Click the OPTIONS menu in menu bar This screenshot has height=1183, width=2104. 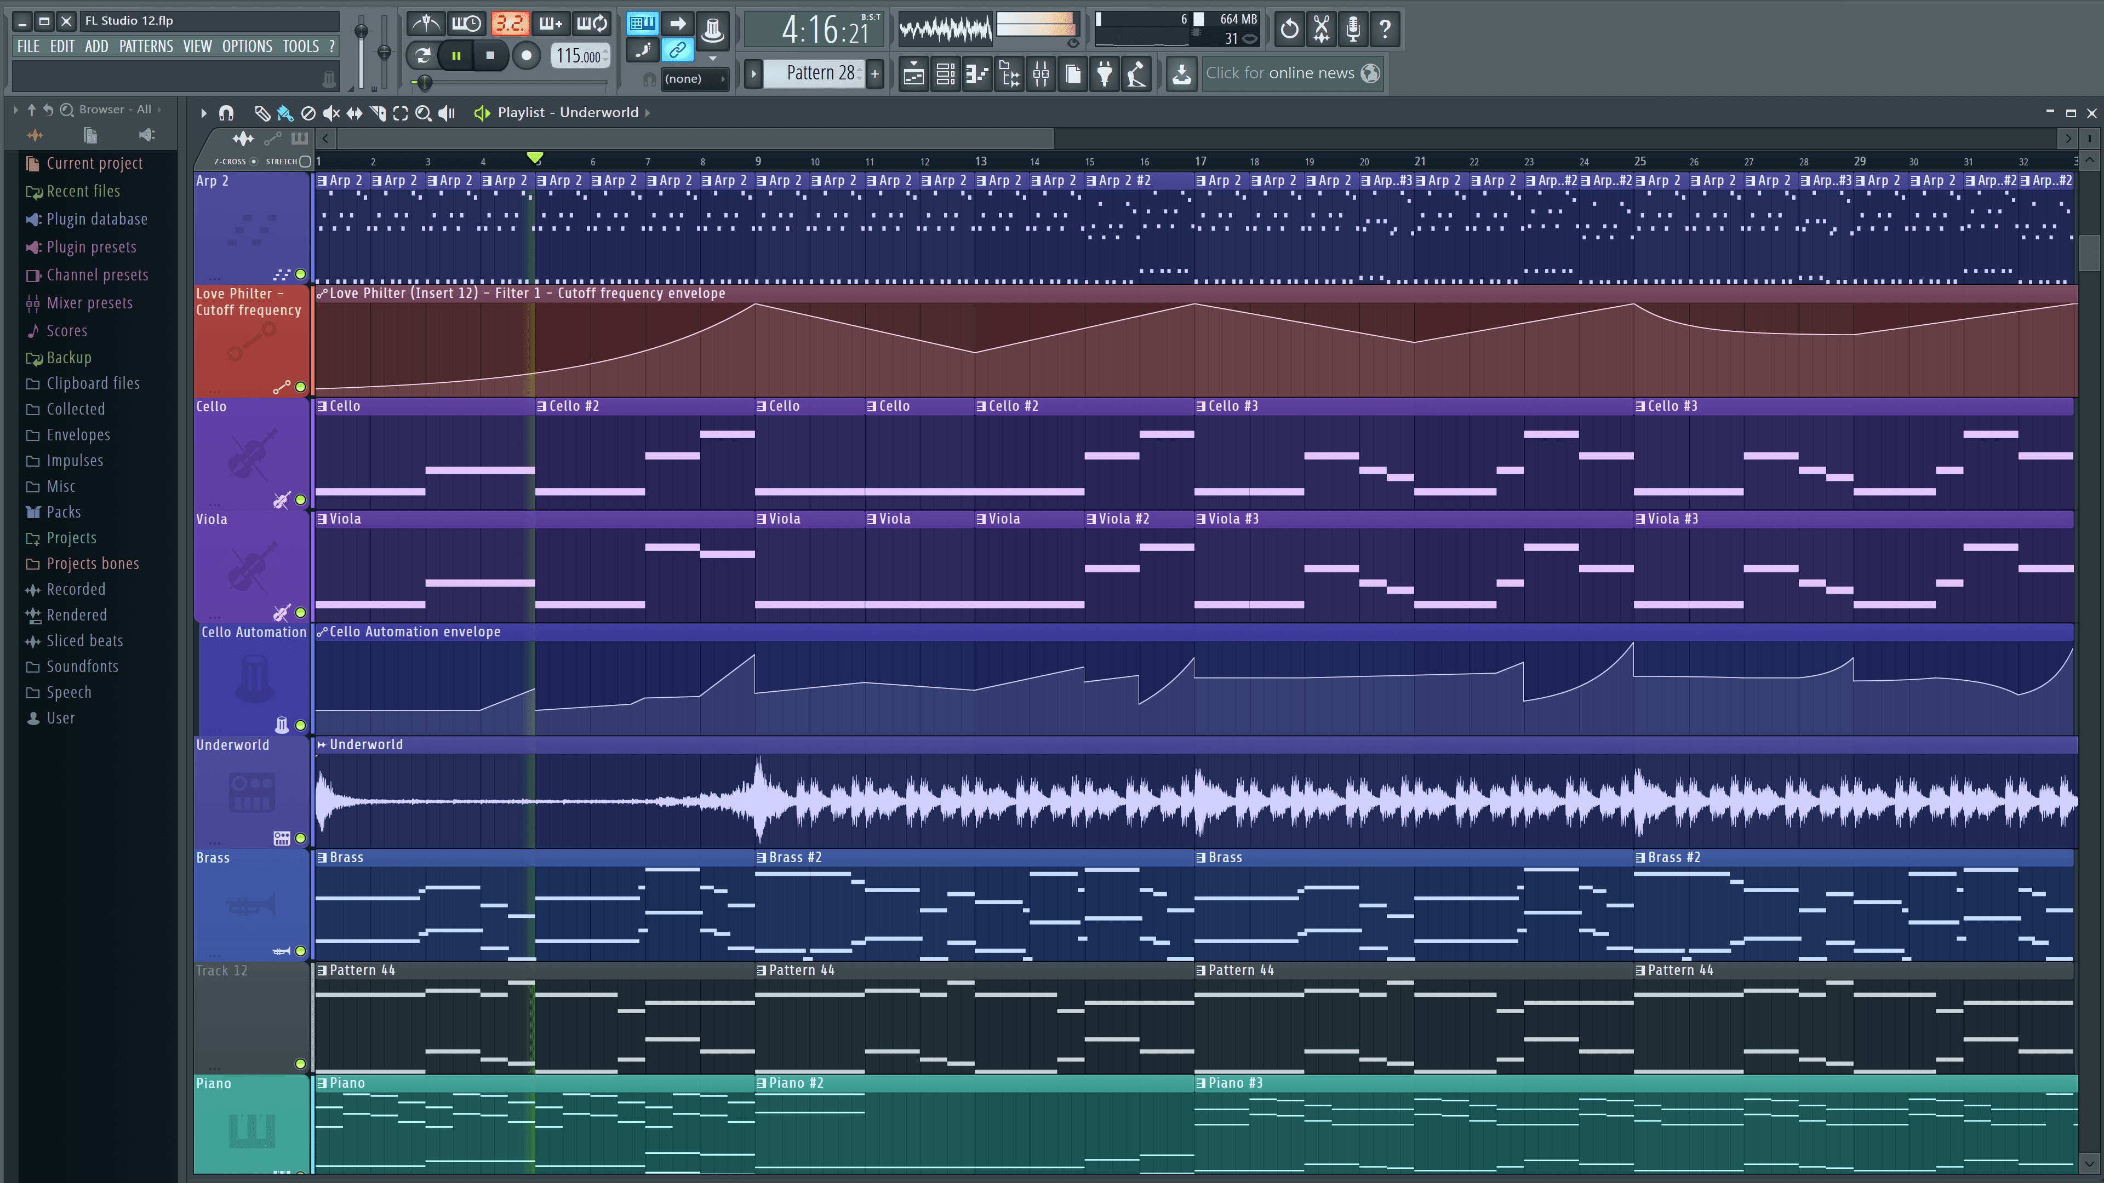pyautogui.click(x=245, y=45)
